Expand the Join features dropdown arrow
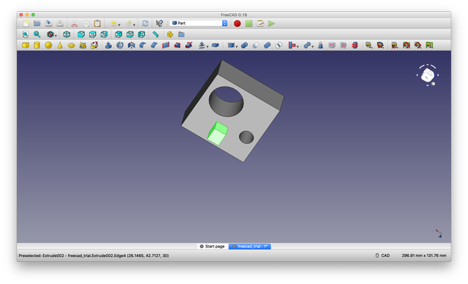Image resolution: width=468 pixels, height=284 pixels. pos(298,47)
